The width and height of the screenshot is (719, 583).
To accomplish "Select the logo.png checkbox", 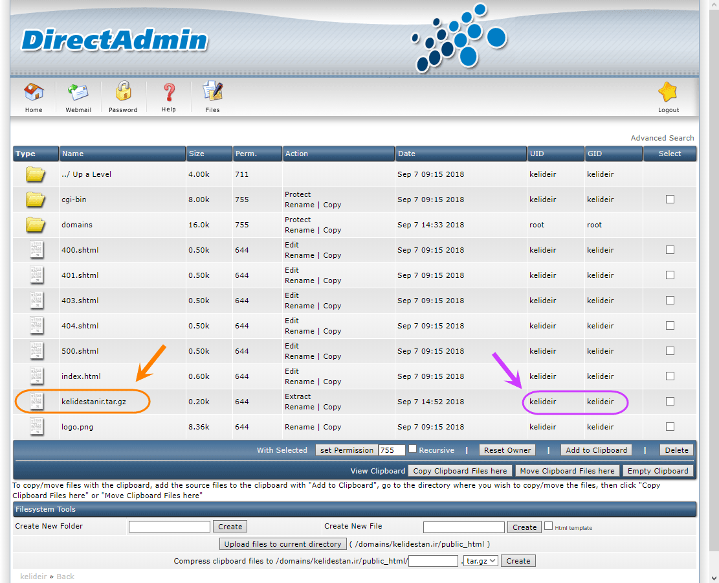I will click(x=670, y=426).
